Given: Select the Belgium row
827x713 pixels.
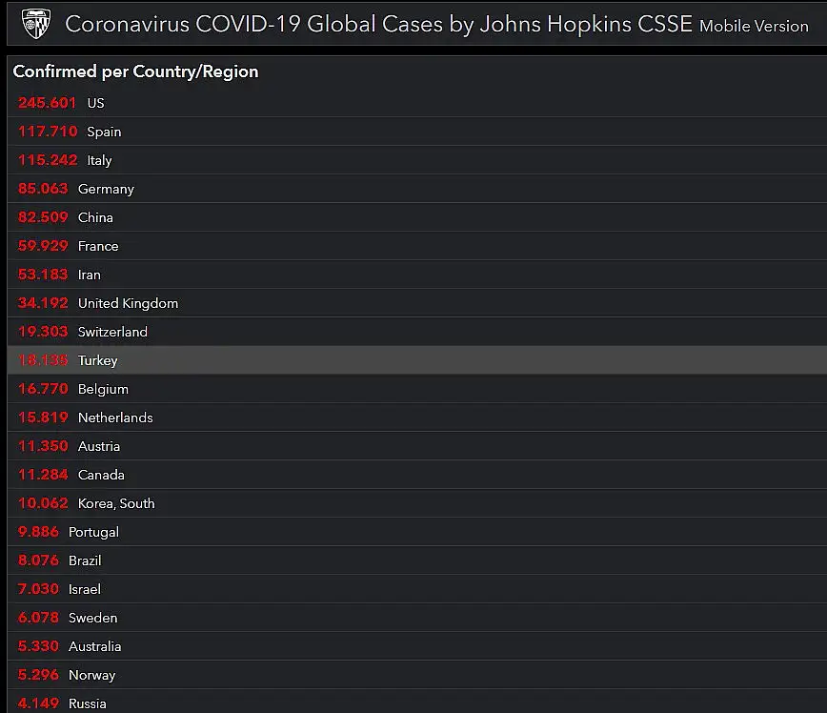Looking at the screenshot, I should 417,388.
